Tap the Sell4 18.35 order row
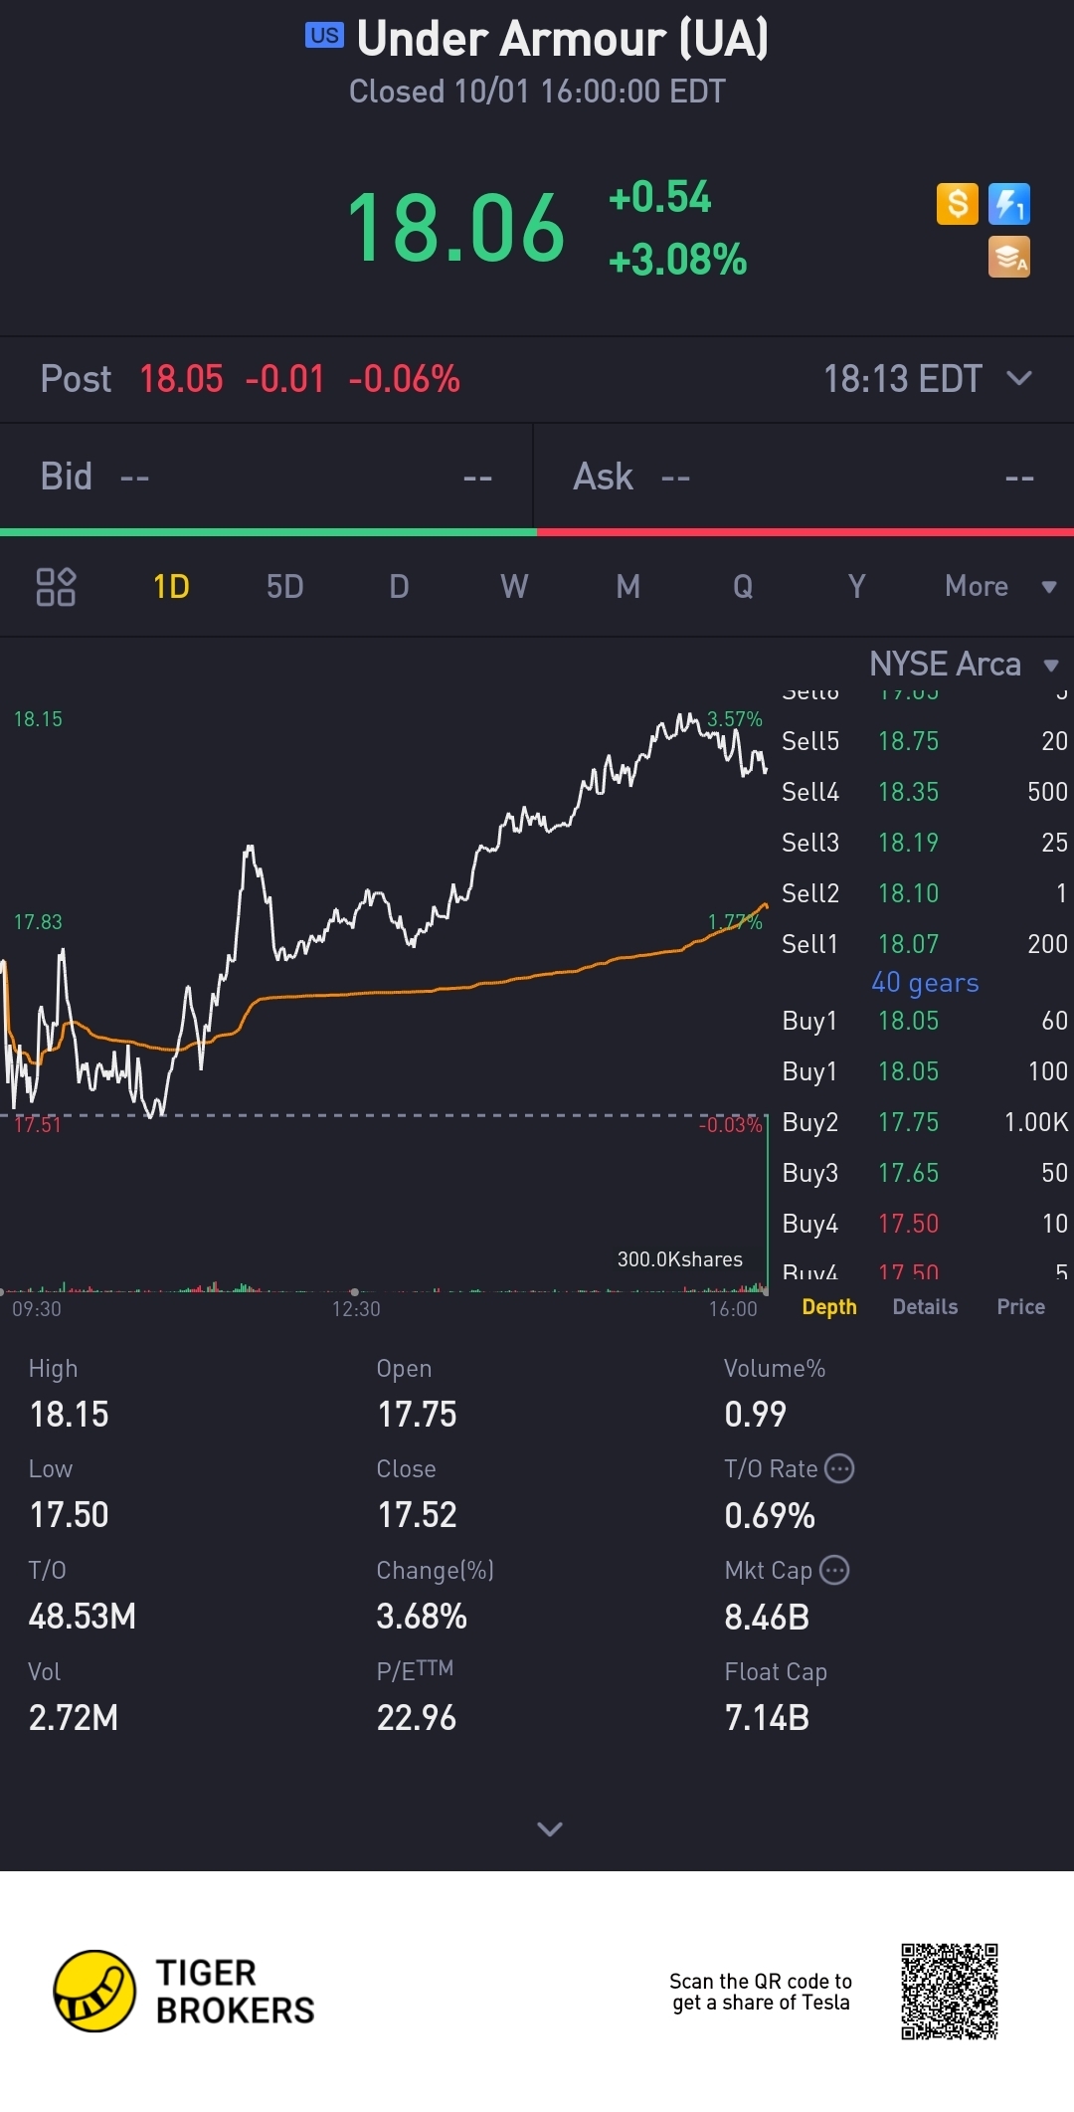This screenshot has width=1074, height=2112. [924, 791]
